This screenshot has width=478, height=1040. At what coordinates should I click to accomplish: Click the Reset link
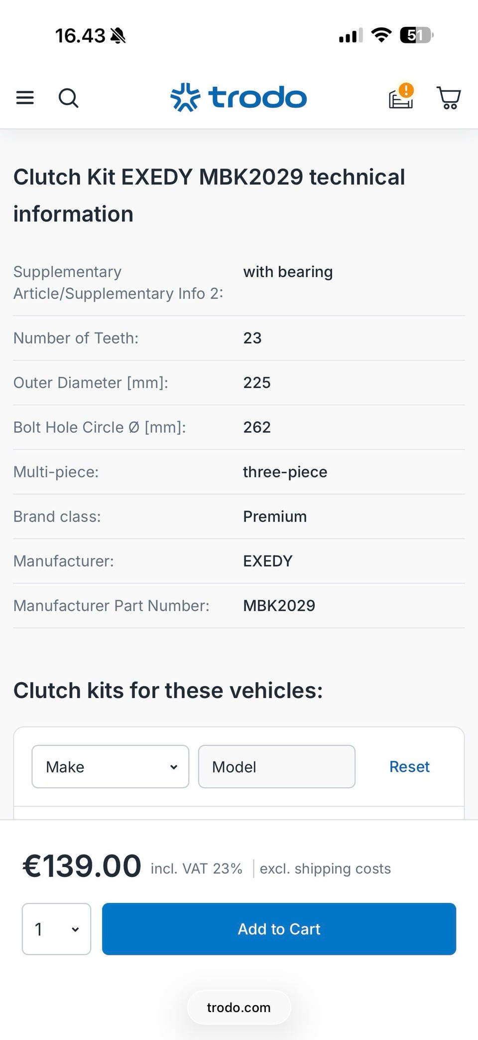409,767
